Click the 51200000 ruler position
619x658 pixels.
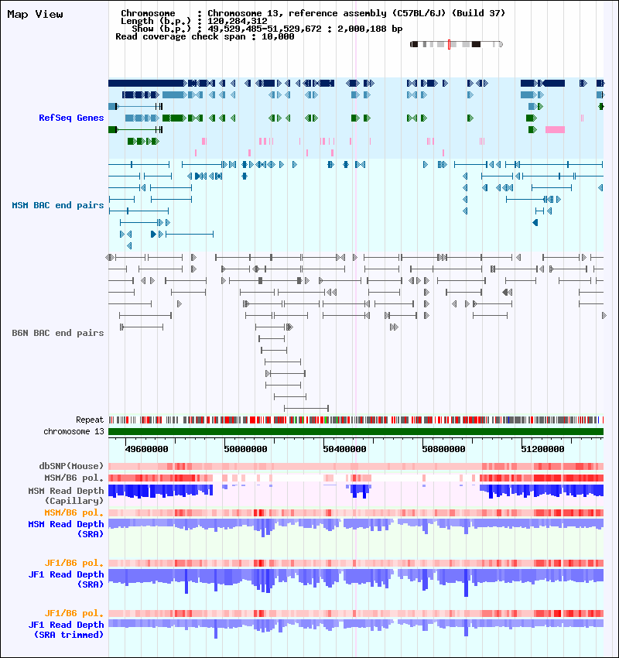pos(542,449)
